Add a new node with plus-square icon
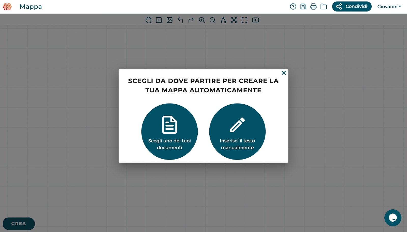Screen dimensions: 407x232 (x=159, y=20)
